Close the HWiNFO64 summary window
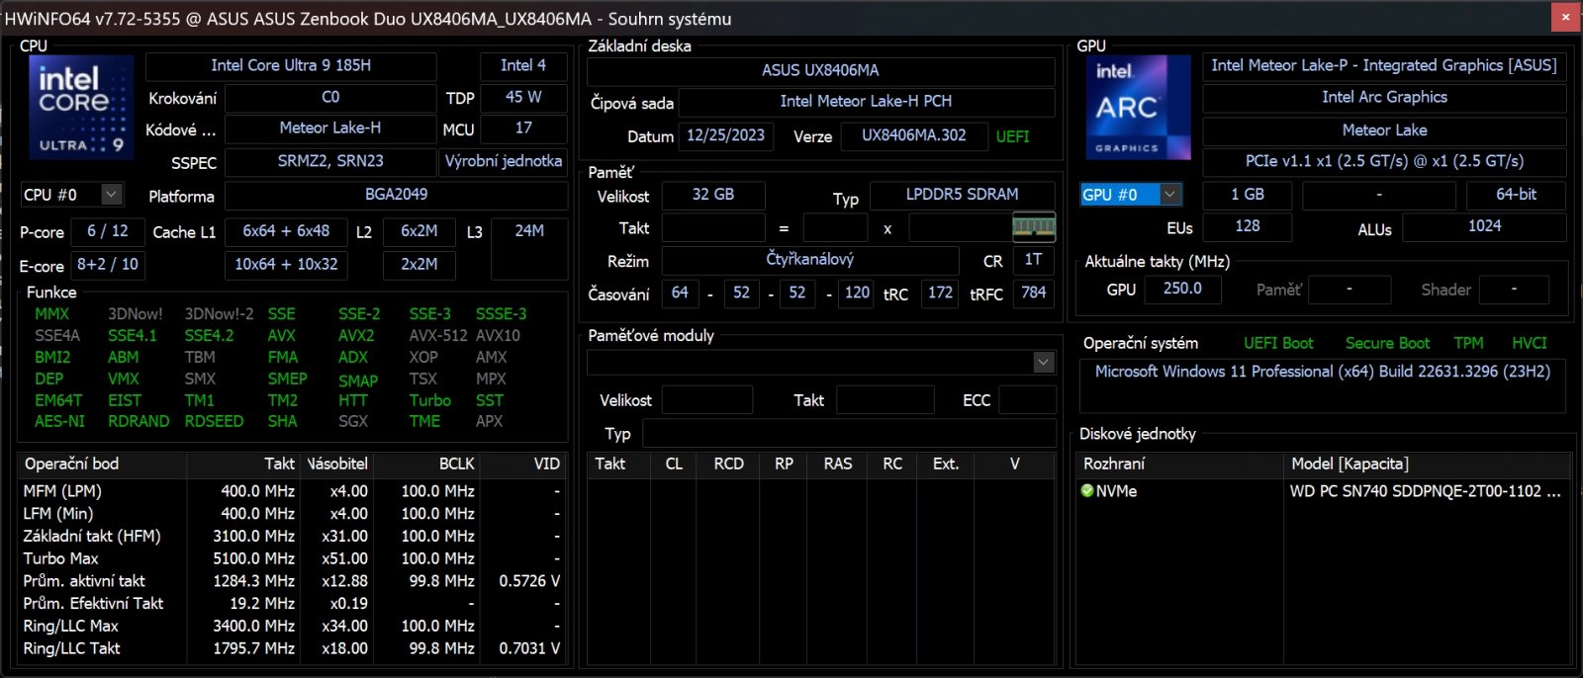The image size is (1583, 678). coord(1565,17)
